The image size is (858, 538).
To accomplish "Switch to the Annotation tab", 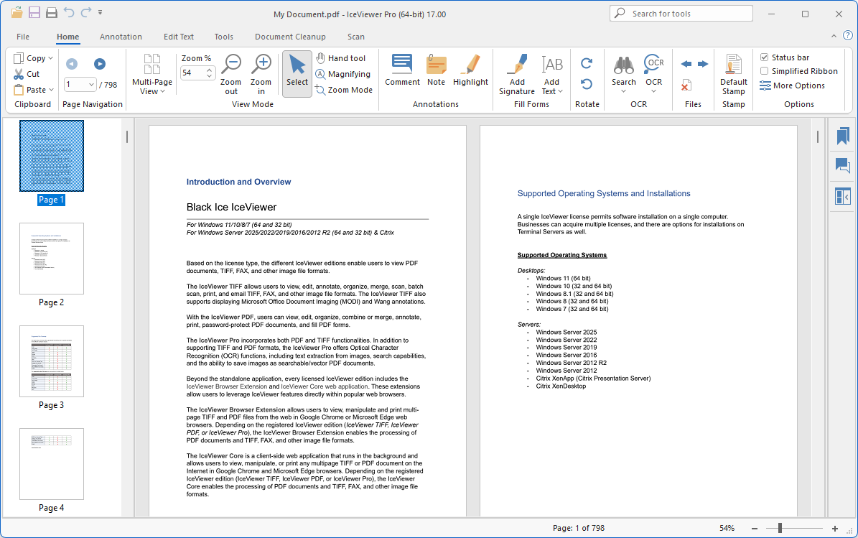I will pyautogui.click(x=121, y=37).
